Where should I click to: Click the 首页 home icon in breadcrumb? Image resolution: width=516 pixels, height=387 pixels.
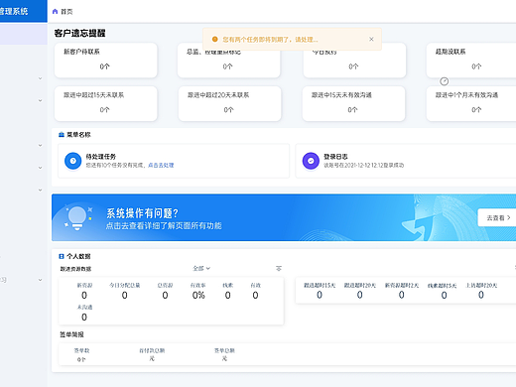pos(56,12)
